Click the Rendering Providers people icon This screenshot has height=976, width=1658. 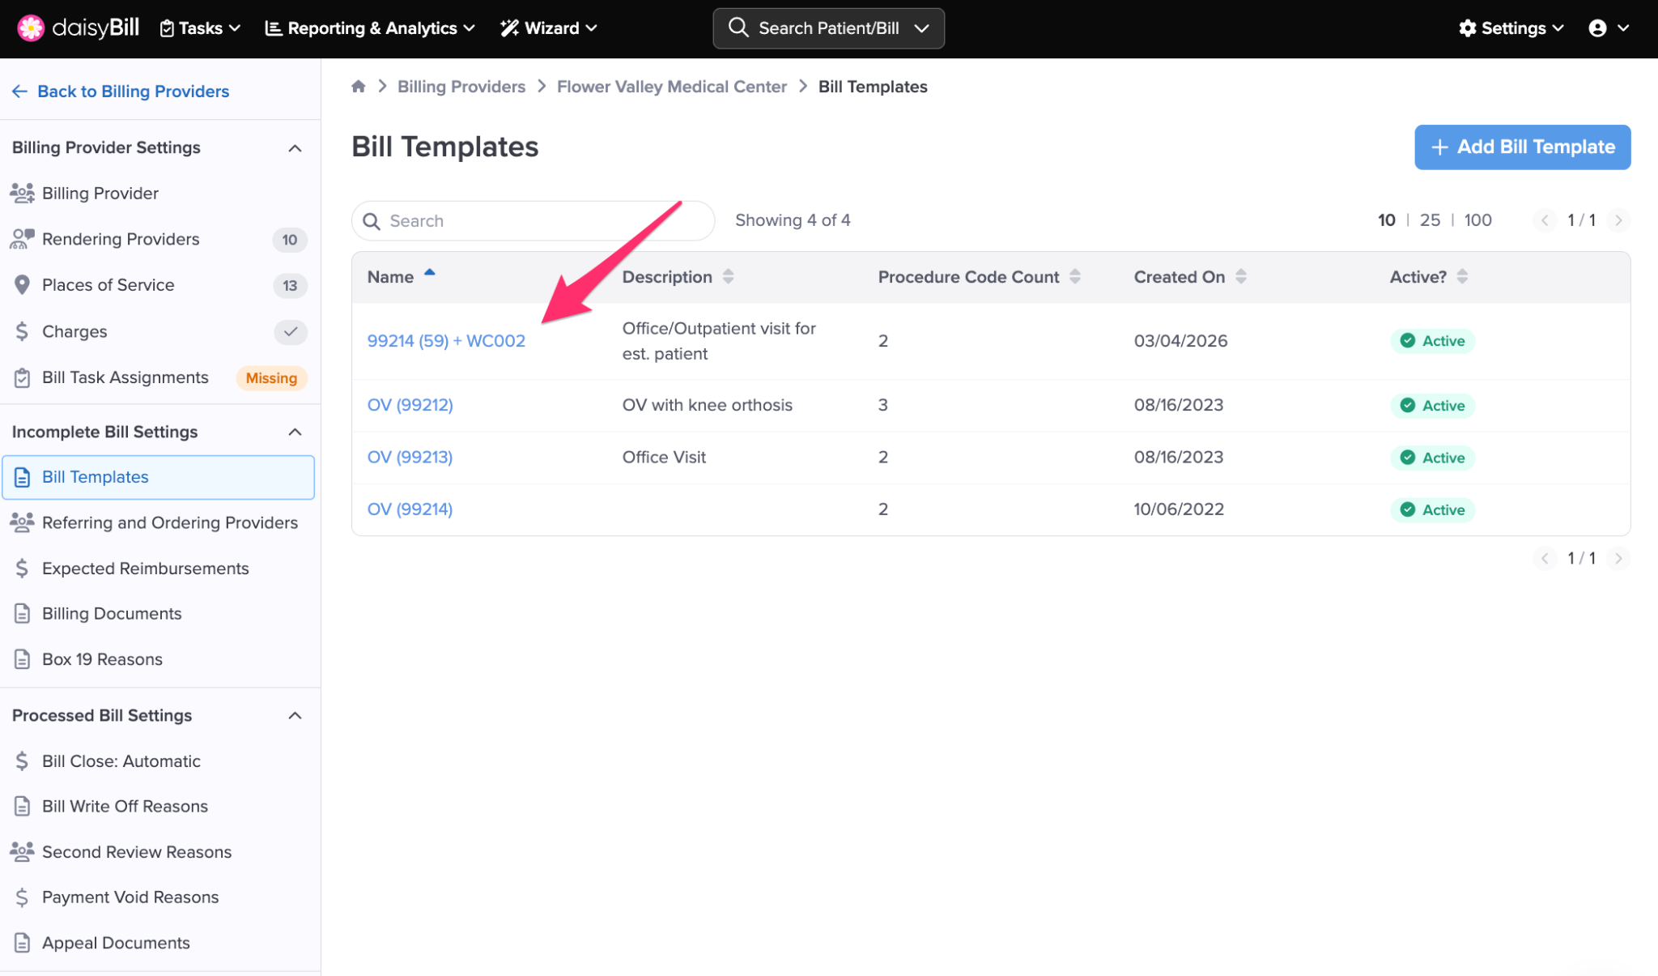pyautogui.click(x=22, y=239)
